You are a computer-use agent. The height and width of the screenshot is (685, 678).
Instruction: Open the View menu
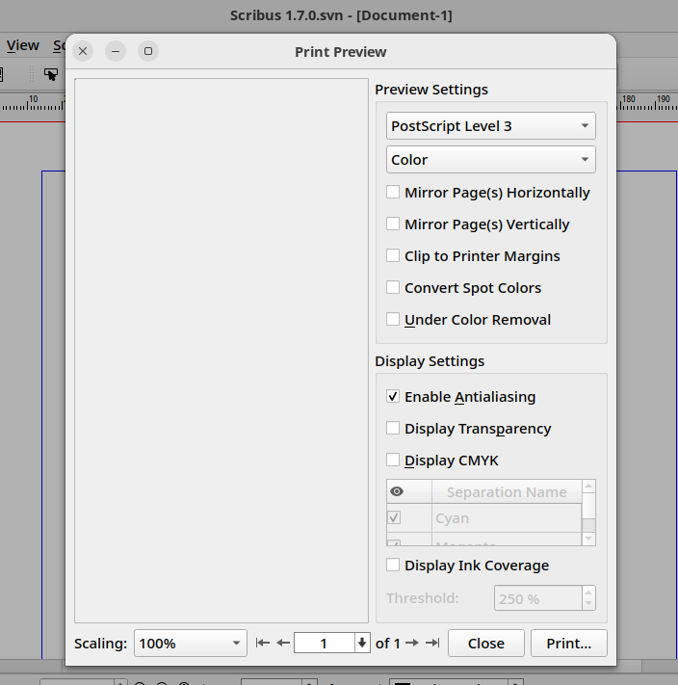tap(23, 45)
